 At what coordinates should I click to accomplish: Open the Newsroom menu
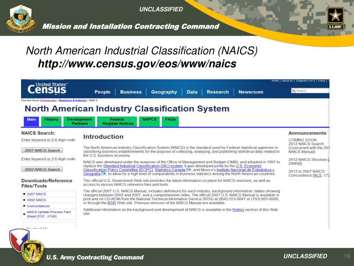[x=251, y=92]
